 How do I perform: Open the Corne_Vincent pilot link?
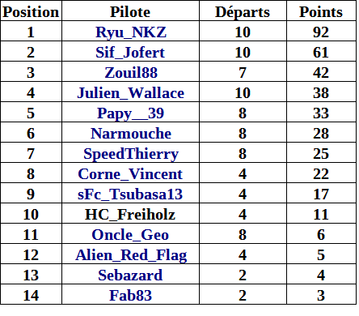tap(130, 174)
